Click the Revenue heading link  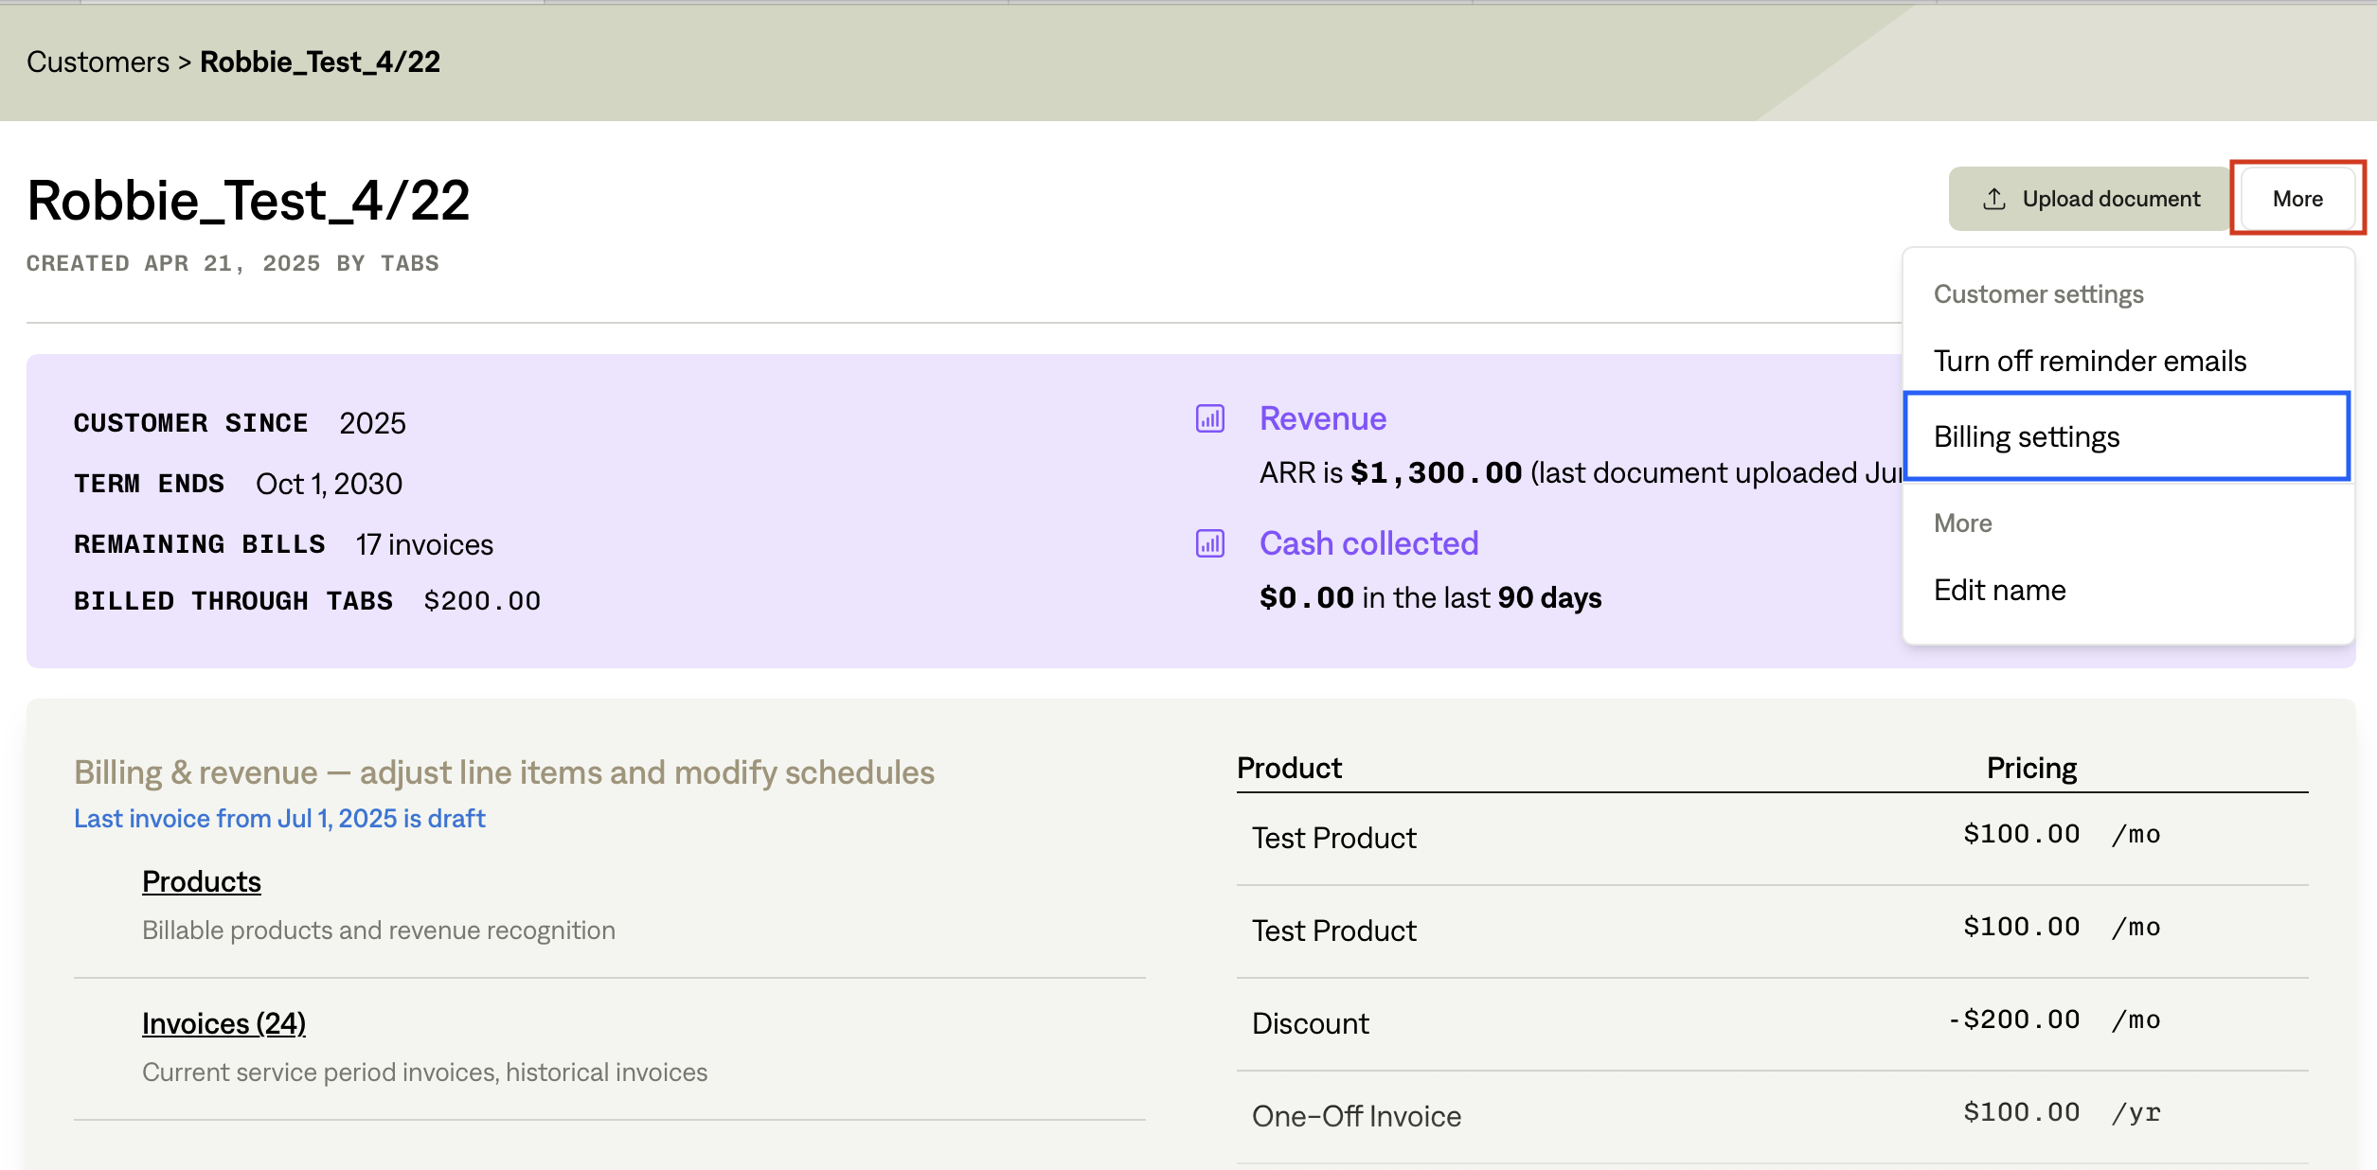tap(1322, 417)
